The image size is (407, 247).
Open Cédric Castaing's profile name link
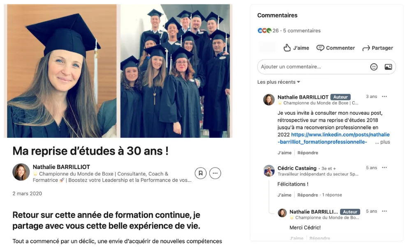[x=297, y=168]
